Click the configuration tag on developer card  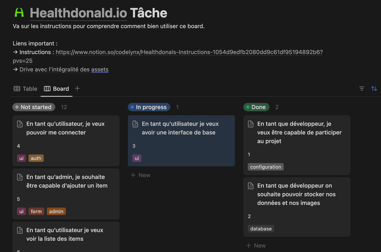[x=266, y=167]
